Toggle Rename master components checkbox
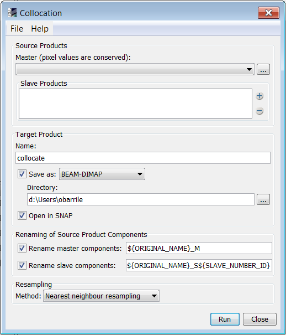The height and width of the screenshot is (335, 286). [22, 248]
